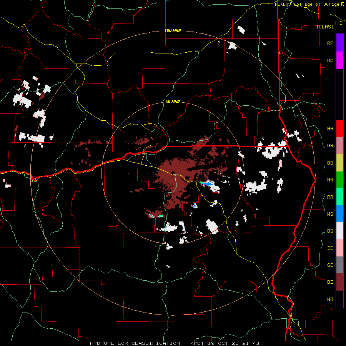Click the IC legend label

tap(330, 248)
